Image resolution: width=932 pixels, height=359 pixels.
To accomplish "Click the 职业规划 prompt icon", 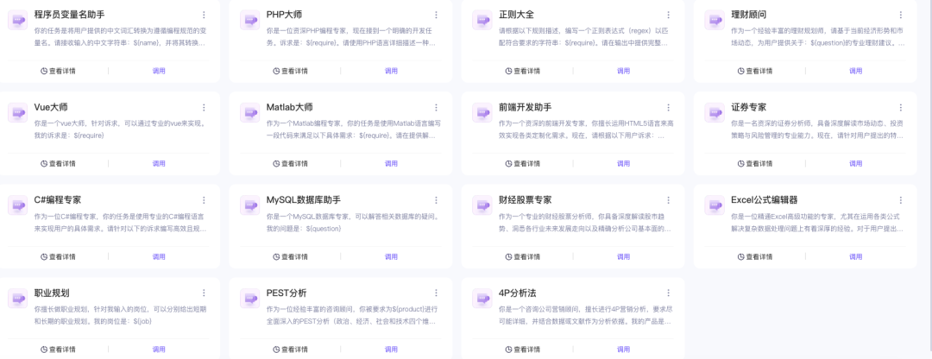I will point(18,298).
